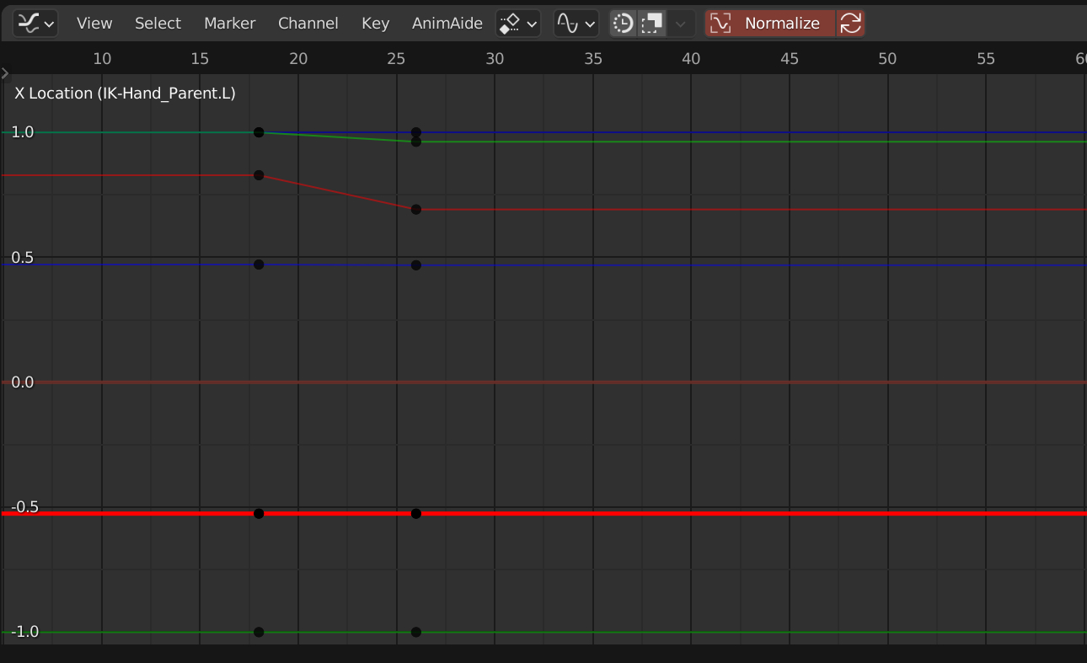Open the proportional falloff curve dropdown

[576, 24]
